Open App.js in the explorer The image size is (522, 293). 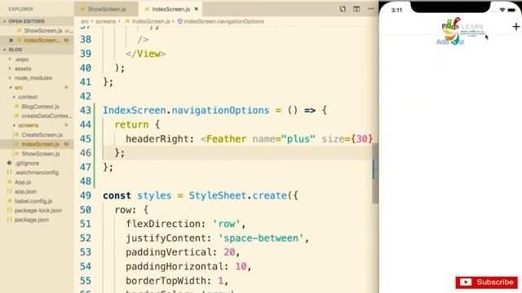(x=22, y=182)
